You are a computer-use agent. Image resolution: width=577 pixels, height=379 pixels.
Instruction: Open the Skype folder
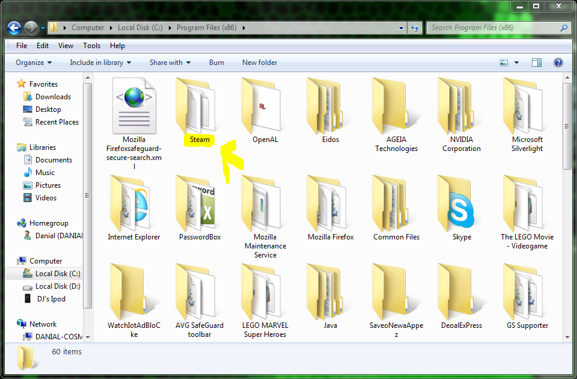click(462, 208)
